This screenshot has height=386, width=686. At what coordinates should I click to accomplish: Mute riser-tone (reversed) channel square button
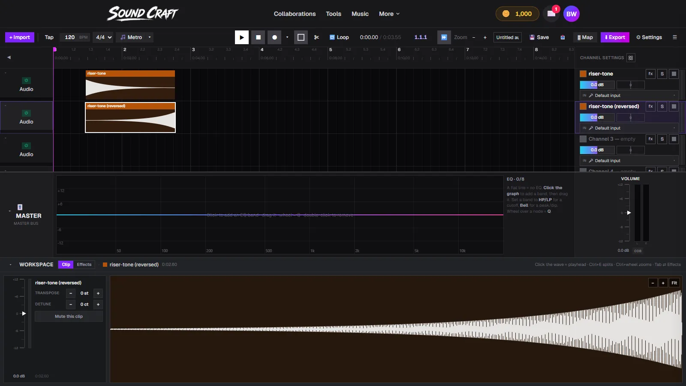[674, 106]
